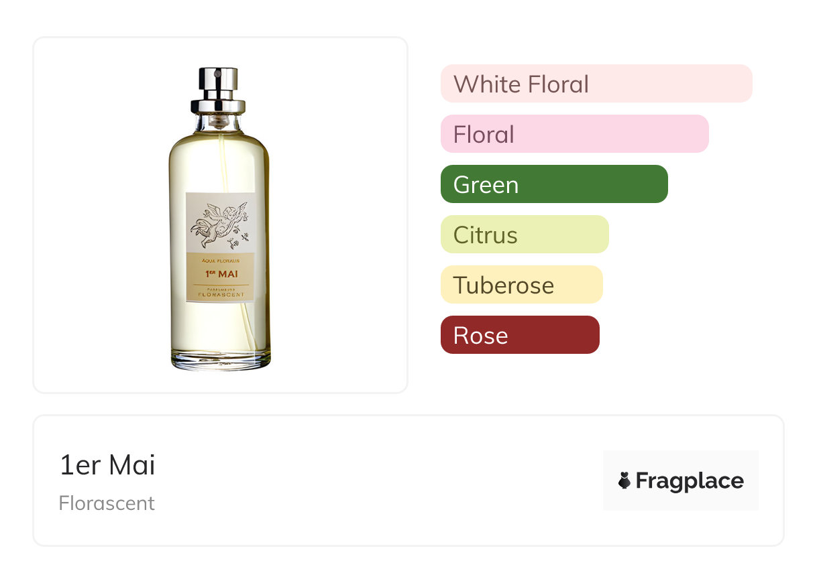Click the "1ER MAI" text on the bottle label
Screen dimensions: 817x579
[x=221, y=273]
